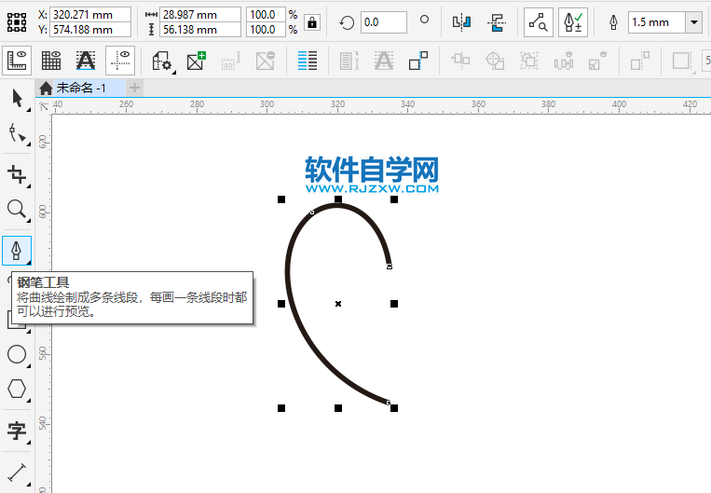Click the width field 28.987 mm
The width and height of the screenshot is (711, 493).
200,15
